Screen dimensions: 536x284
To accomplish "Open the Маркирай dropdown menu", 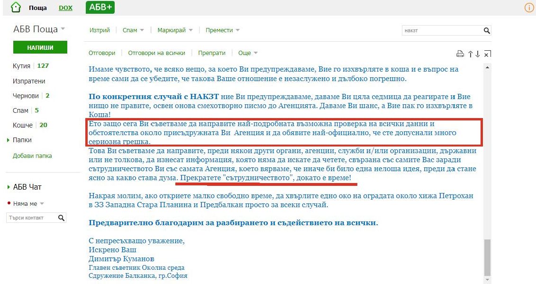I will [x=175, y=30].
